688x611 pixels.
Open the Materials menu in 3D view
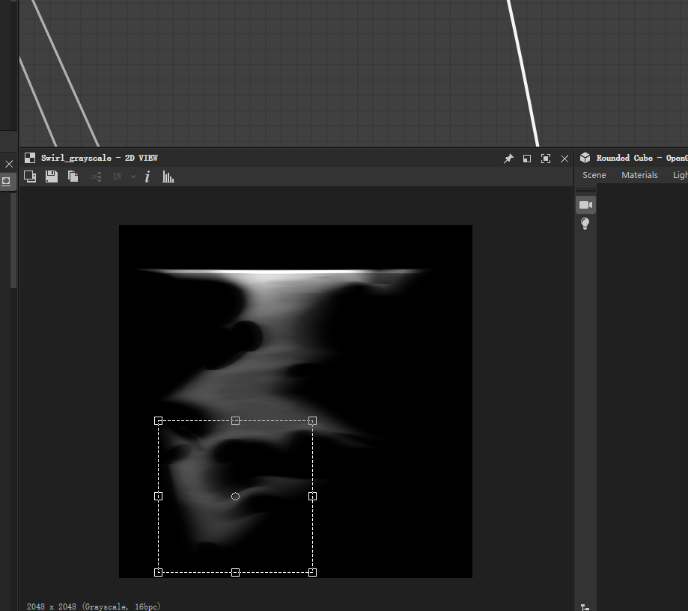pos(639,175)
